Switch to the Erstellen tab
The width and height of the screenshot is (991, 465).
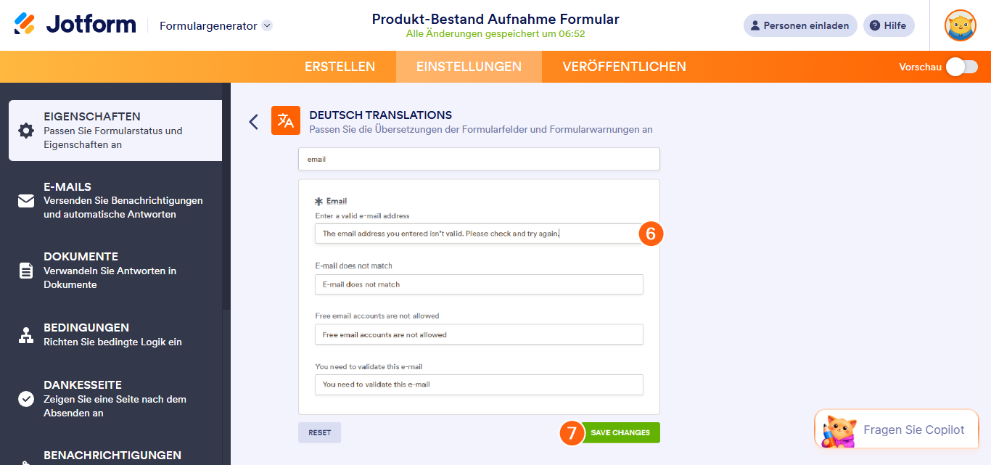pos(340,67)
